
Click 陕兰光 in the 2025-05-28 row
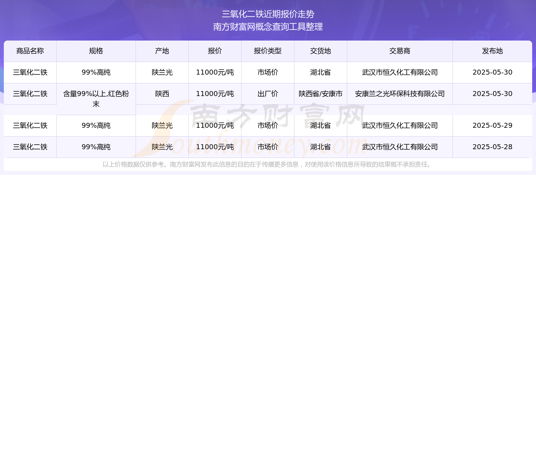[x=162, y=147]
